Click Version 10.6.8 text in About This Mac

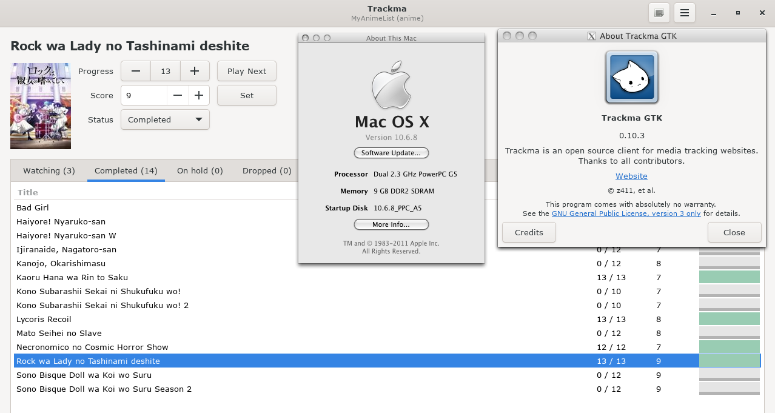click(391, 138)
